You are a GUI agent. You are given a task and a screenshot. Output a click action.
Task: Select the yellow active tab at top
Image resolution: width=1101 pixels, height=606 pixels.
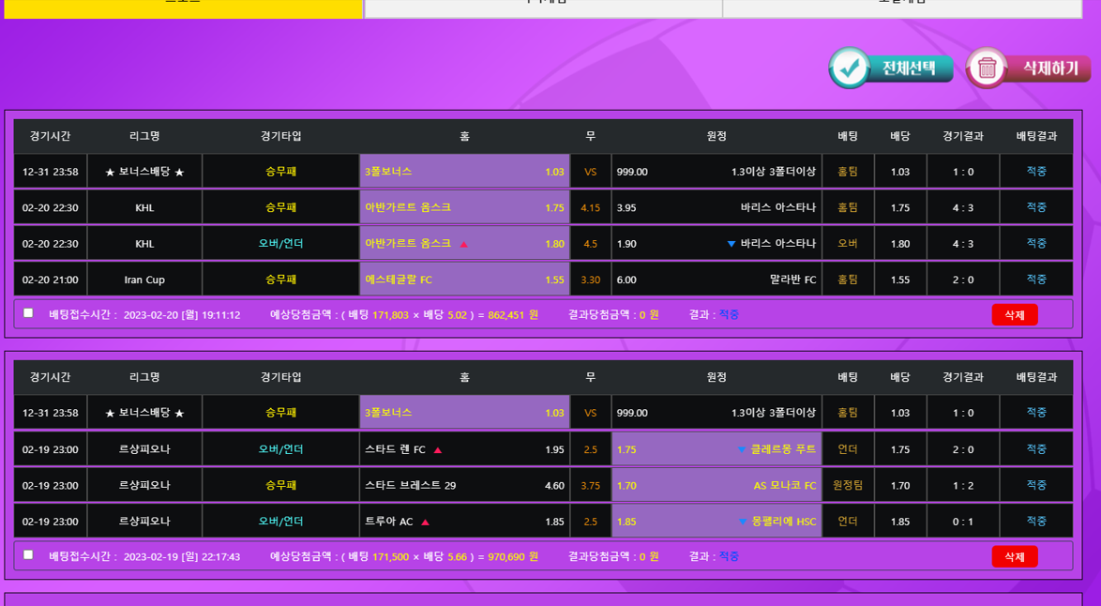coord(183,8)
